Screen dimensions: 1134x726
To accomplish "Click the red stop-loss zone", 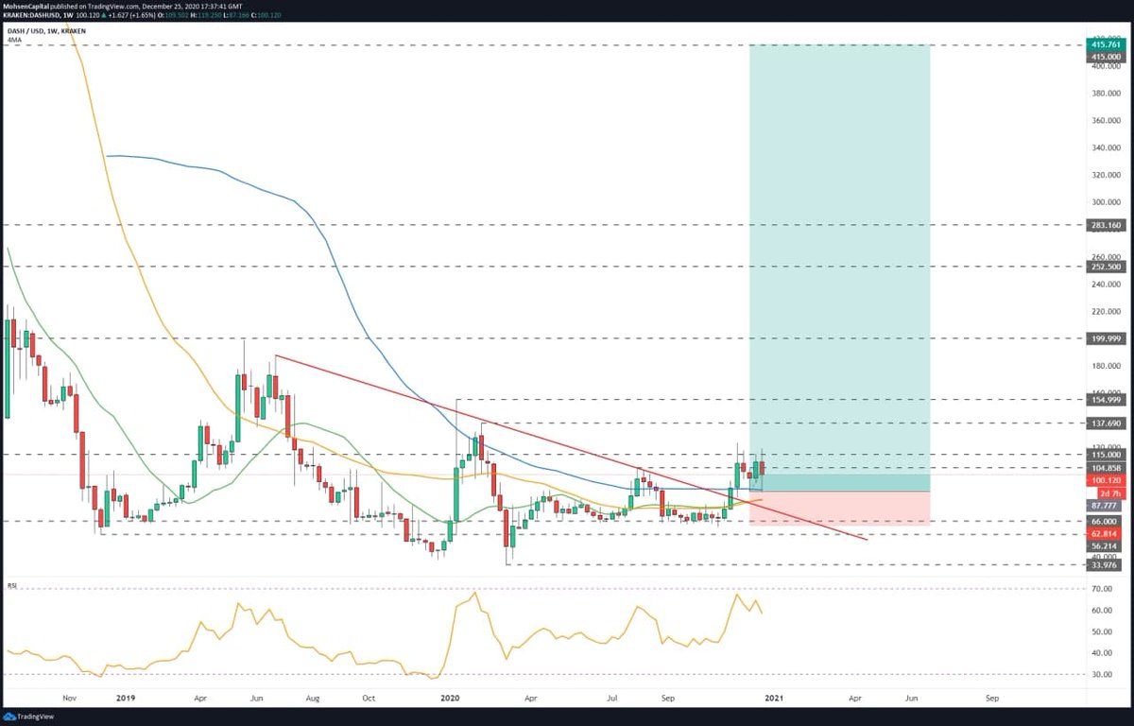I will click(x=840, y=508).
